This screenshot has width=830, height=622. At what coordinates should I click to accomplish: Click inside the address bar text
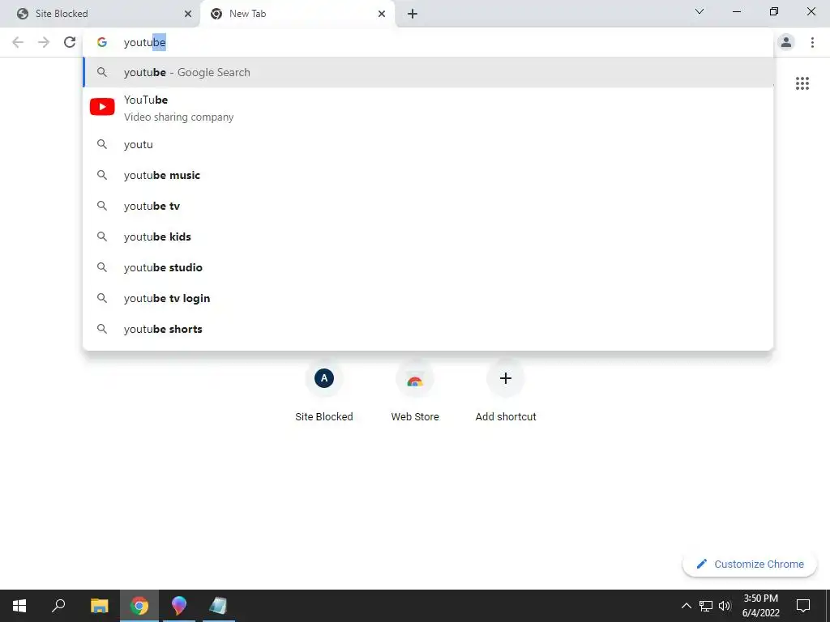point(144,42)
